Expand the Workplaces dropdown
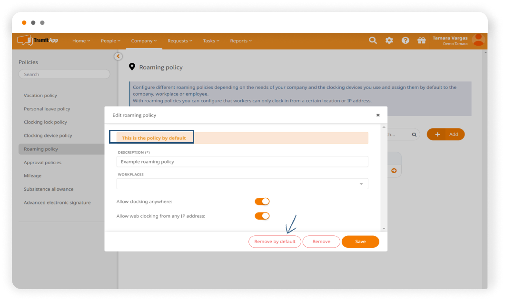 (361, 184)
